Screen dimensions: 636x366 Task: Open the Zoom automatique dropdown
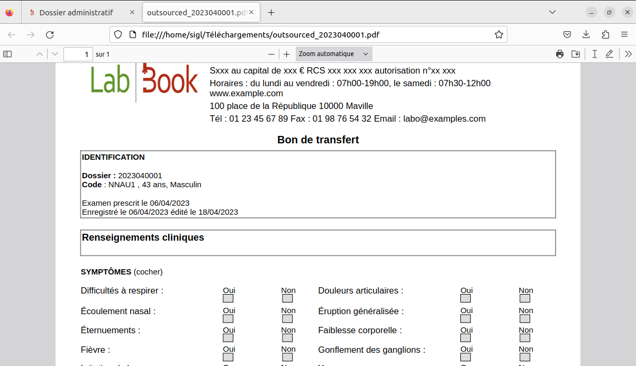tap(333, 53)
